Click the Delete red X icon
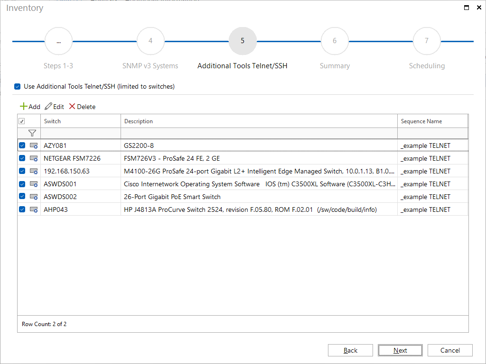The image size is (486, 364). click(x=72, y=107)
